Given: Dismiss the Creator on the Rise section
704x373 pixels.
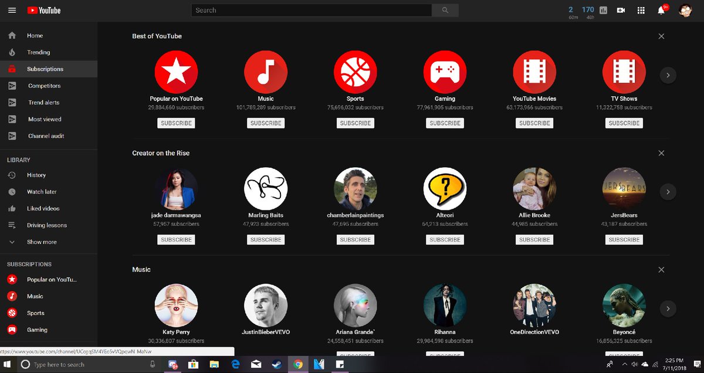Looking at the screenshot, I should [x=661, y=152].
